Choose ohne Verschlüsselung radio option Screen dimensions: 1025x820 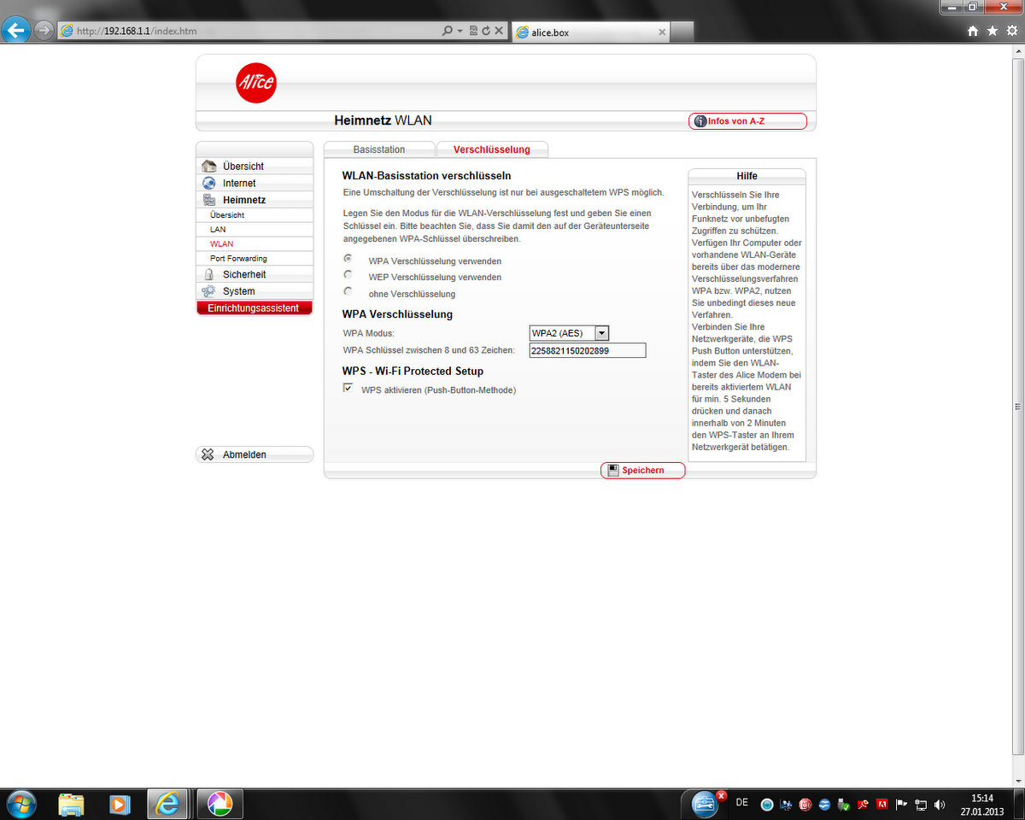tap(348, 291)
